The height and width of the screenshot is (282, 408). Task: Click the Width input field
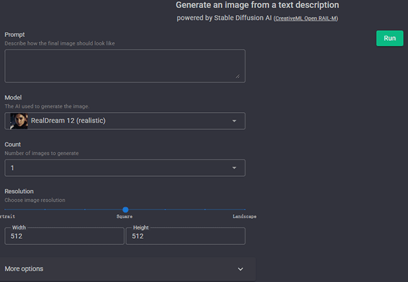(65, 236)
